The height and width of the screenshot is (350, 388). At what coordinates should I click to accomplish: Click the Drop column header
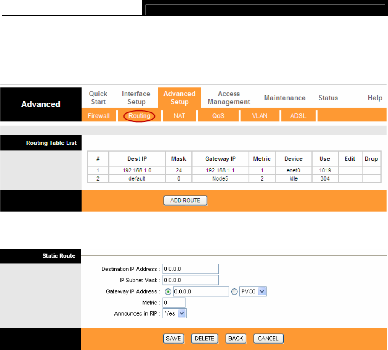click(x=371, y=159)
